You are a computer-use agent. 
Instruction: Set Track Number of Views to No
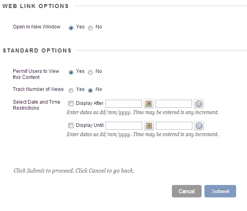pos(90,90)
